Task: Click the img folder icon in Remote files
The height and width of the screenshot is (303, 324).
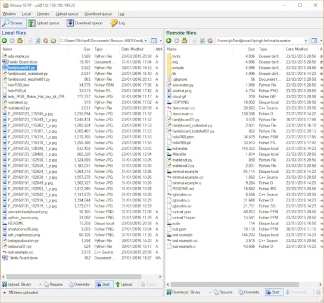Action: (x=169, y=62)
